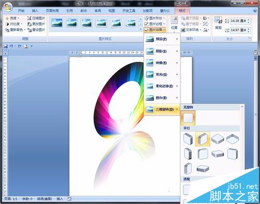Click the Redo arrow icon
This screenshot has height=204, width=260.
point(20,46)
